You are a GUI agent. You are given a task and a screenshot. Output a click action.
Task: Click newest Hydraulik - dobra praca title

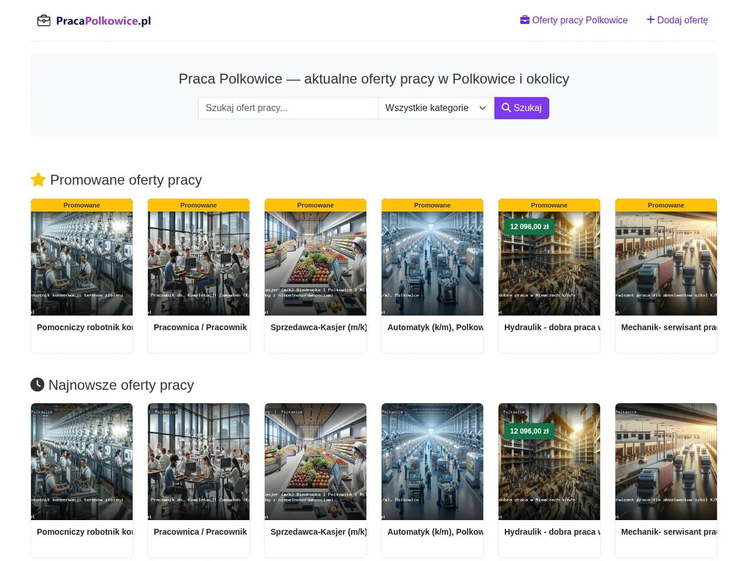pyautogui.click(x=552, y=532)
